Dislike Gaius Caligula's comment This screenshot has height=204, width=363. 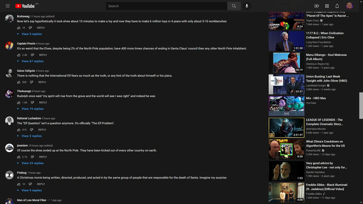32,82
